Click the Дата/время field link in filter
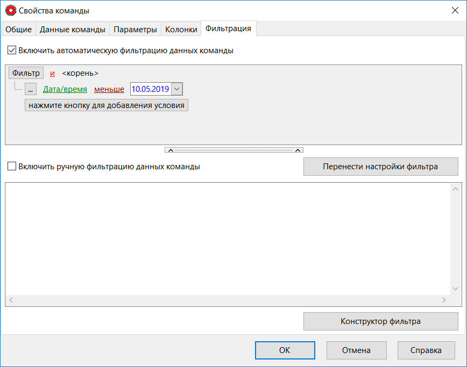467x367 pixels. click(x=65, y=89)
